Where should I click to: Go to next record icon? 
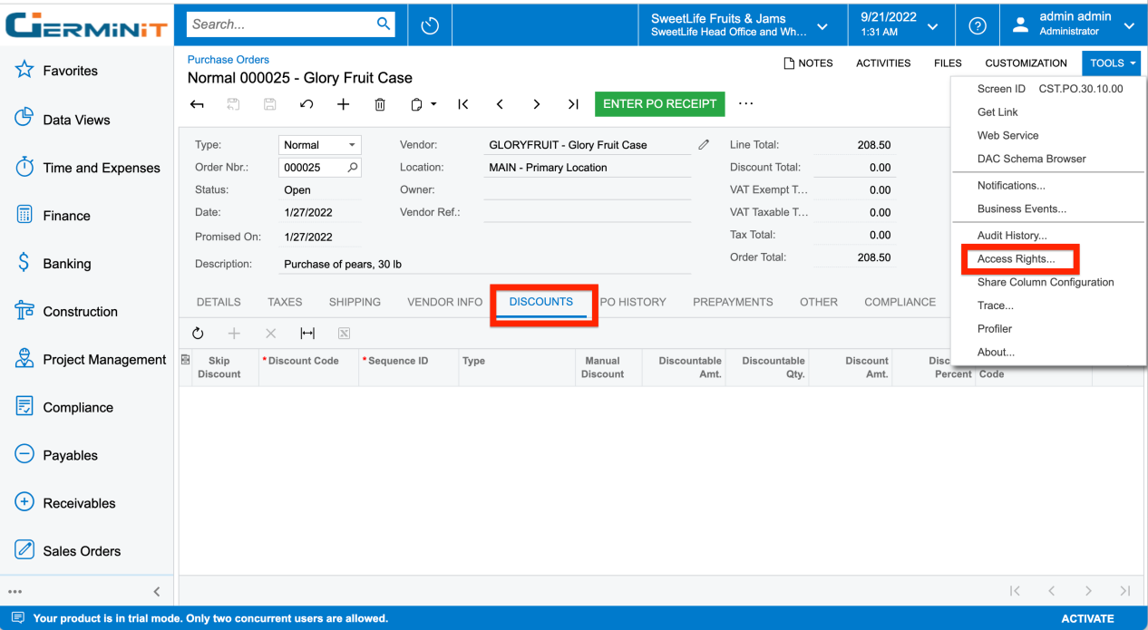(x=537, y=104)
